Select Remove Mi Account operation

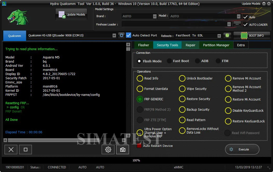228,78
